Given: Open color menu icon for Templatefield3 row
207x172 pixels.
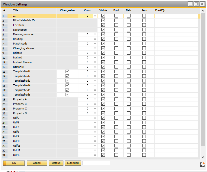Looking at the screenshot, I should tap(95, 81).
